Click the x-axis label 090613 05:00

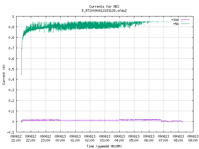(x=134, y=138)
